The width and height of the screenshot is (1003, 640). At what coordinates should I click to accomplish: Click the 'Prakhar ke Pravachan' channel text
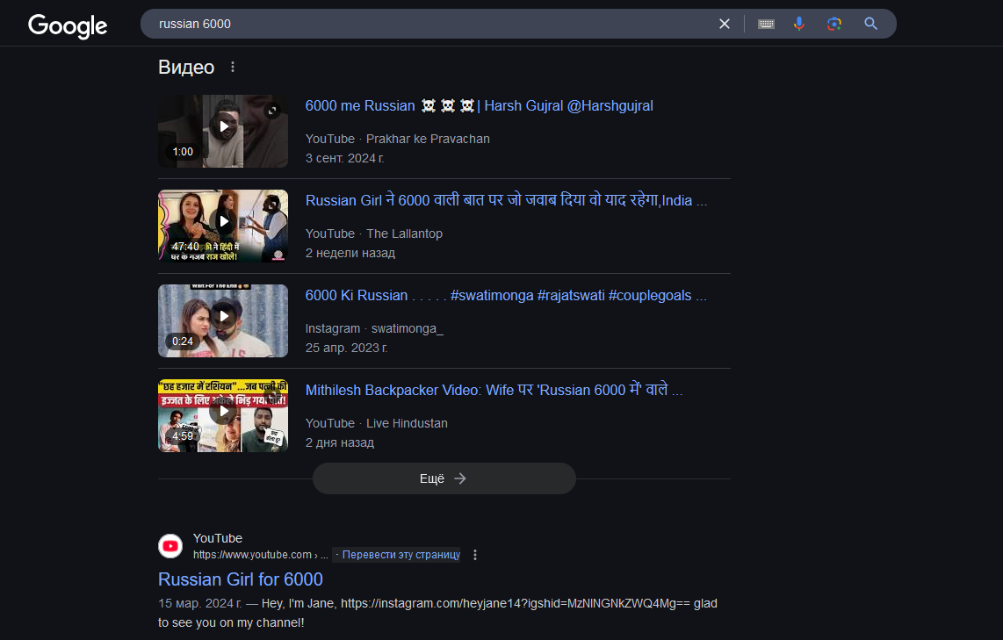[428, 139]
